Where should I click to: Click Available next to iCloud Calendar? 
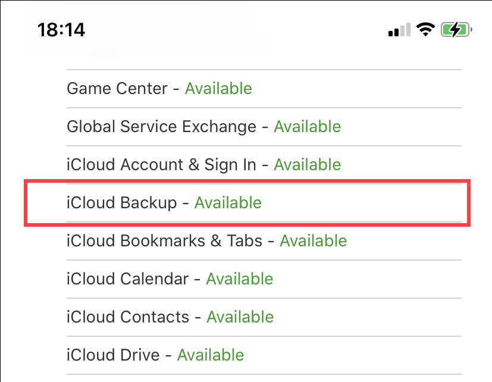(239, 278)
